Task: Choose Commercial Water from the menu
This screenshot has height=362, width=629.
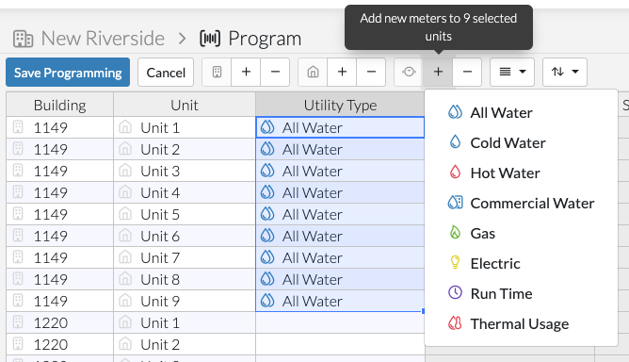Action: [521, 203]
